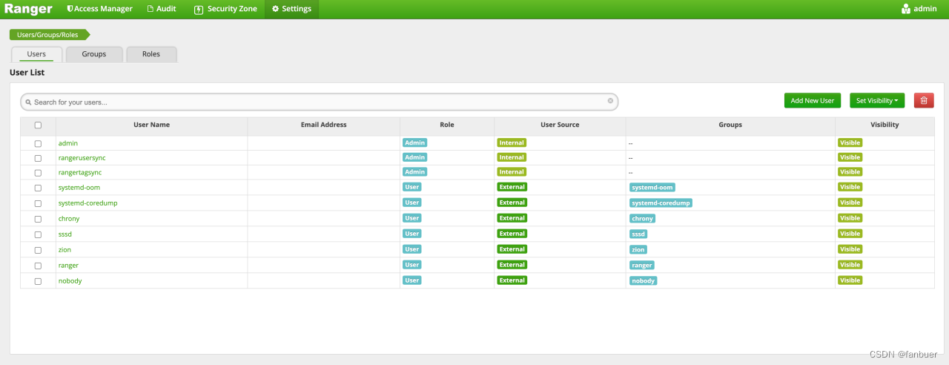Open the nobody user link

[x=70, y=281]
